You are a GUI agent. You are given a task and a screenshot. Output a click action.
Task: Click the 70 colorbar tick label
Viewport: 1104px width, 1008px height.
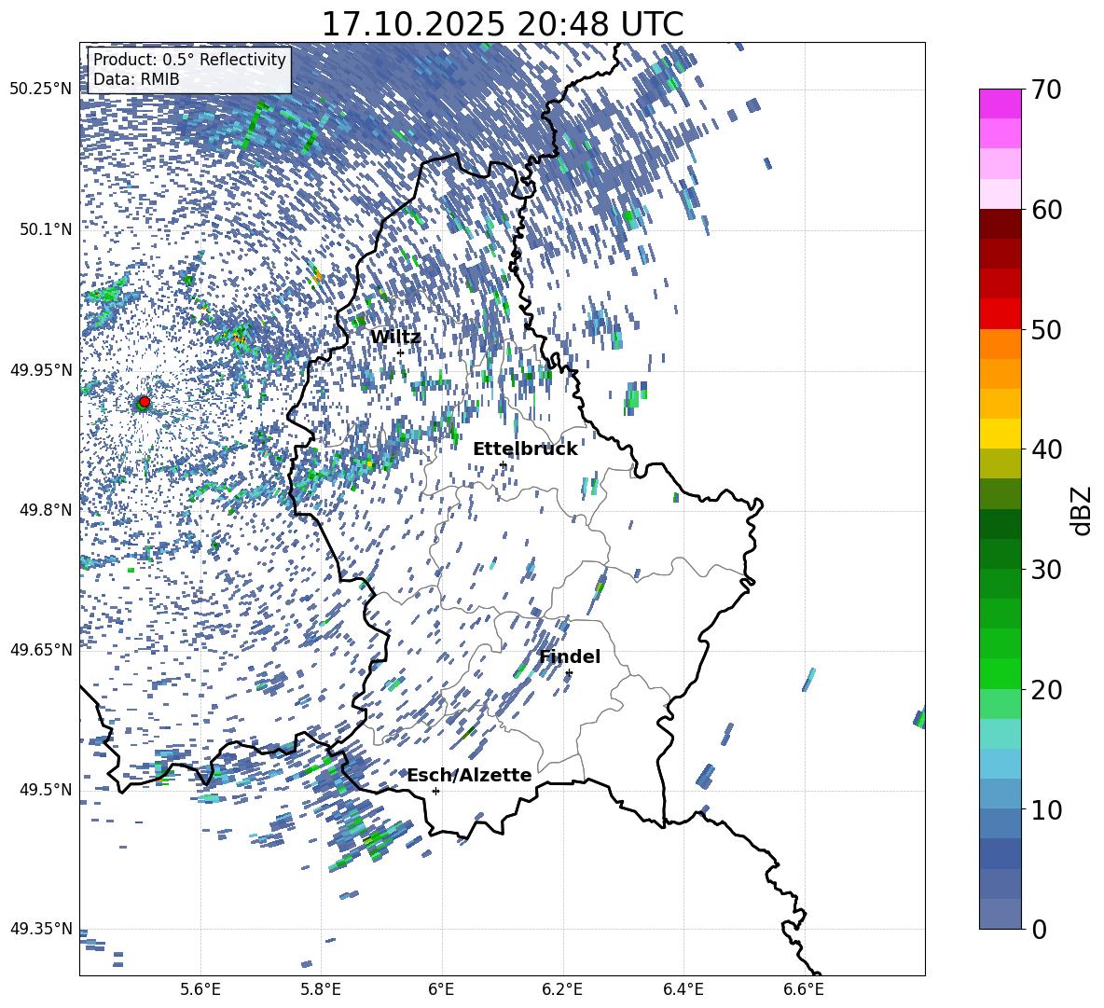pyautogui.click(x=1046, y=90)
